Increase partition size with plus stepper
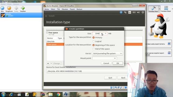This screenshot has width=173, height=97. click(106, 33)
